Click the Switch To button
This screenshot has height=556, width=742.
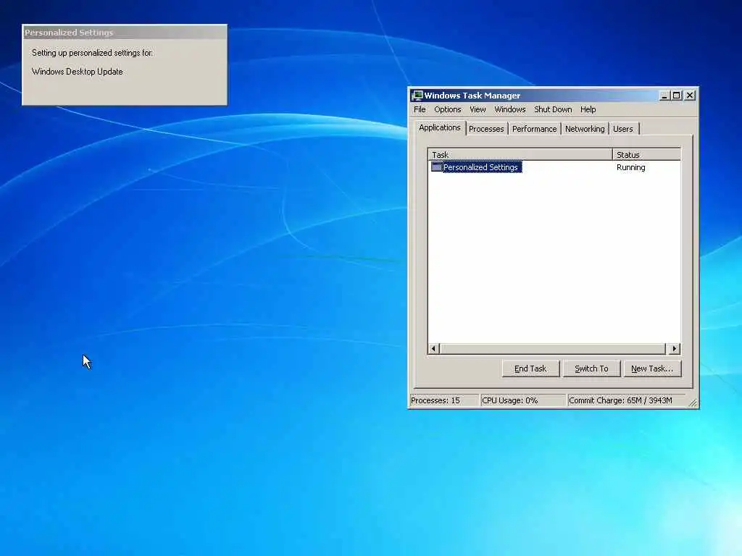click(591, 368)
